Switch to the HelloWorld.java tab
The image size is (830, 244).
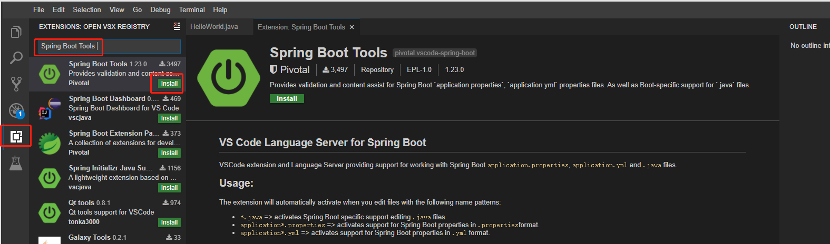click(214, 26)
